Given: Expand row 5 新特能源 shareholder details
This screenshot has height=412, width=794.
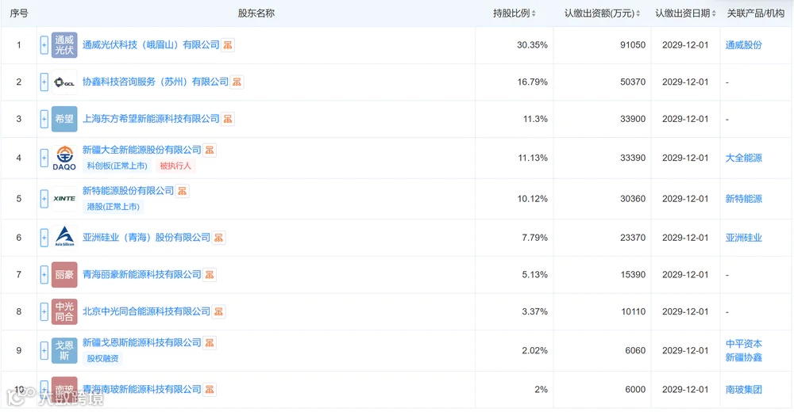Looking at the screenshot, I should pos(44,199).
